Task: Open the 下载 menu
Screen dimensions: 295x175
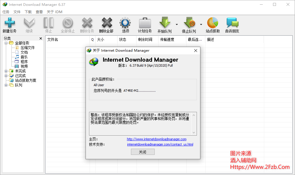Action: tap(28, 12)
